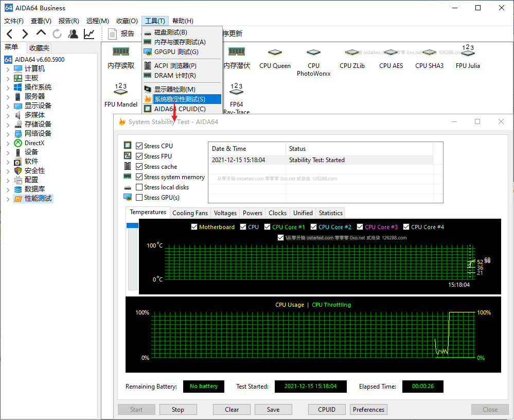Select 数据库 database node in tree
The image size is (514, 420).
pyautogui.click(x=34, y=189)
